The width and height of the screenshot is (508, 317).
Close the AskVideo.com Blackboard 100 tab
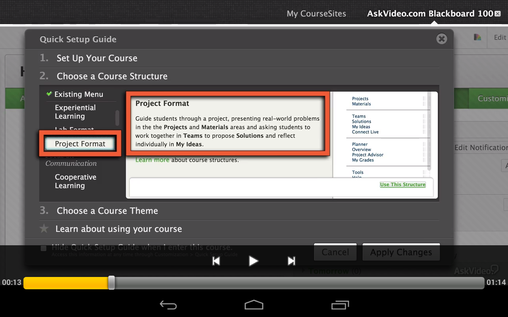tap(497, 14)
